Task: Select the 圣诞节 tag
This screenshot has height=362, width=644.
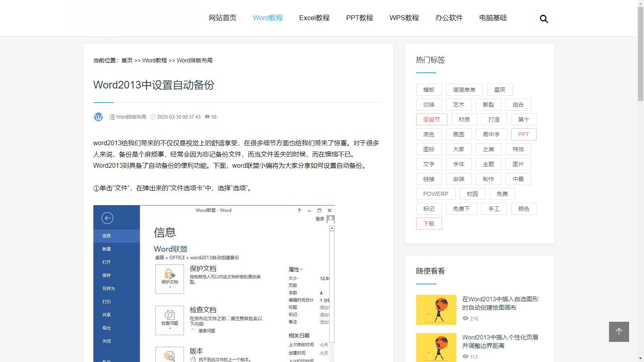Action: point(432,119)
